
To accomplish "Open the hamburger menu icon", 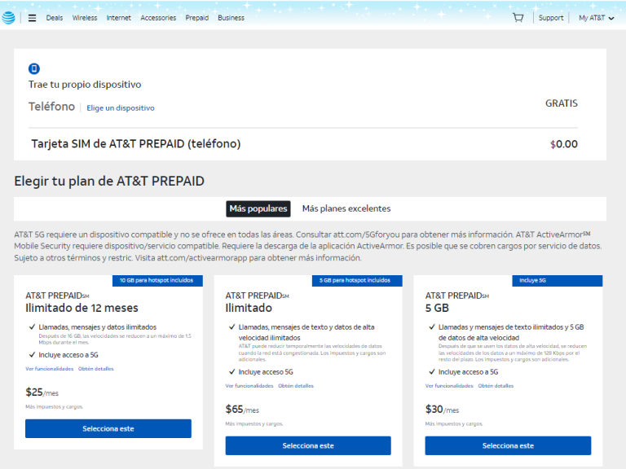I will (x=32, y=18).
